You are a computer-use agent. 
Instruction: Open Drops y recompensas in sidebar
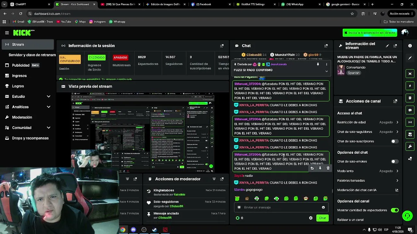coord(28,138)
